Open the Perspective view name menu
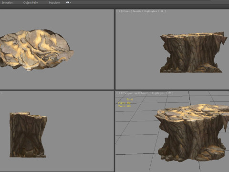Screen dimensions: 229x172 [x=130, y=93]
